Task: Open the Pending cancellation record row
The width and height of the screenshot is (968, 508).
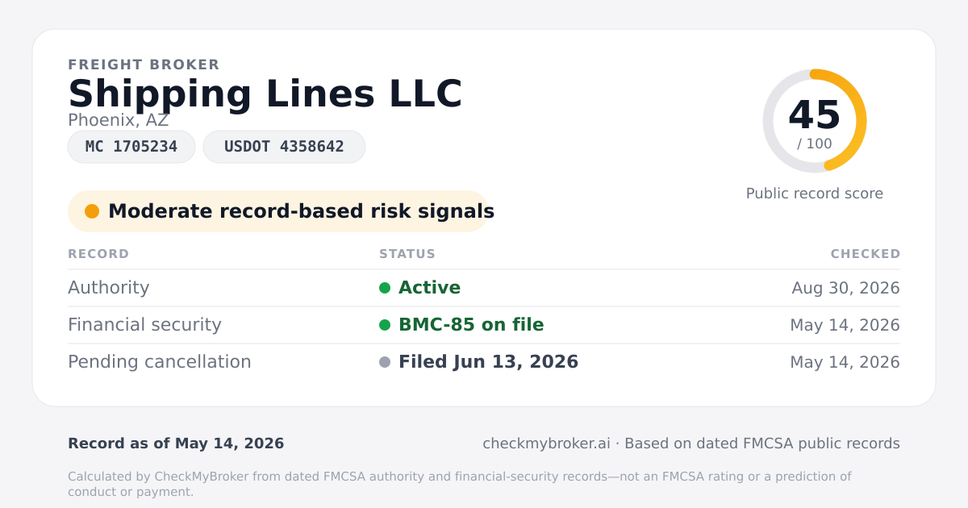Action: coord(484,362)
